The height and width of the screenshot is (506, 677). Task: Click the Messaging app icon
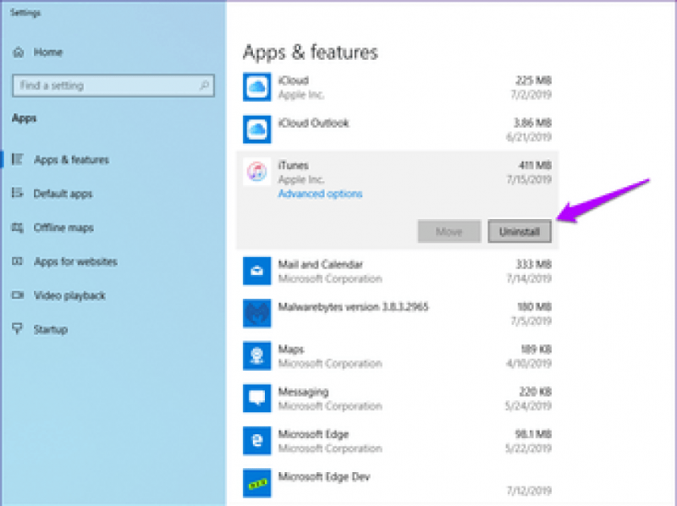pyautogui.click(x=257, y=398)
